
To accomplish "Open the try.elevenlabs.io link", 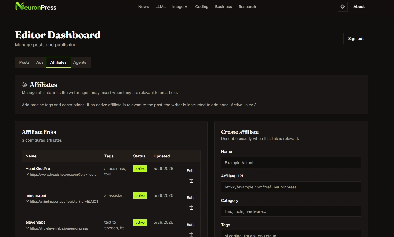I will 59,228.
